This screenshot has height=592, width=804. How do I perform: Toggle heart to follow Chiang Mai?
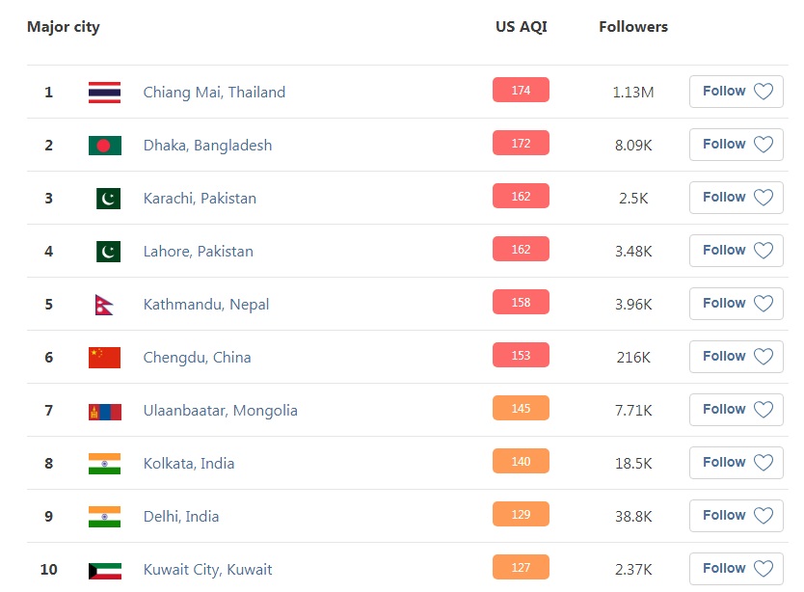tap(763, 92)
